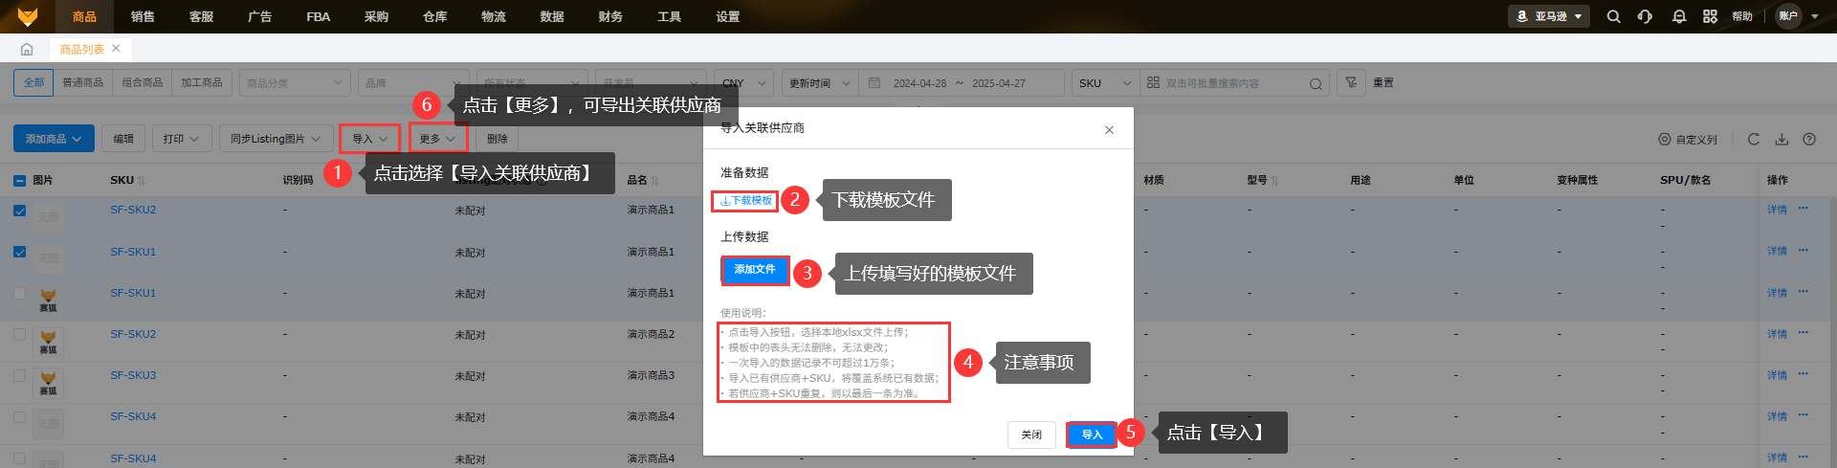Click the batch search grid icon
The height and width of the screenshot is (468, 1837).
[x=1153, y=83]
